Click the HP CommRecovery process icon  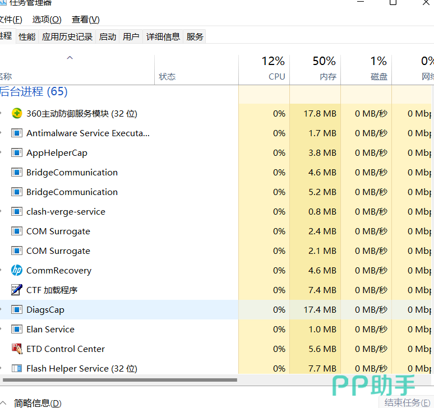(17, 270)
